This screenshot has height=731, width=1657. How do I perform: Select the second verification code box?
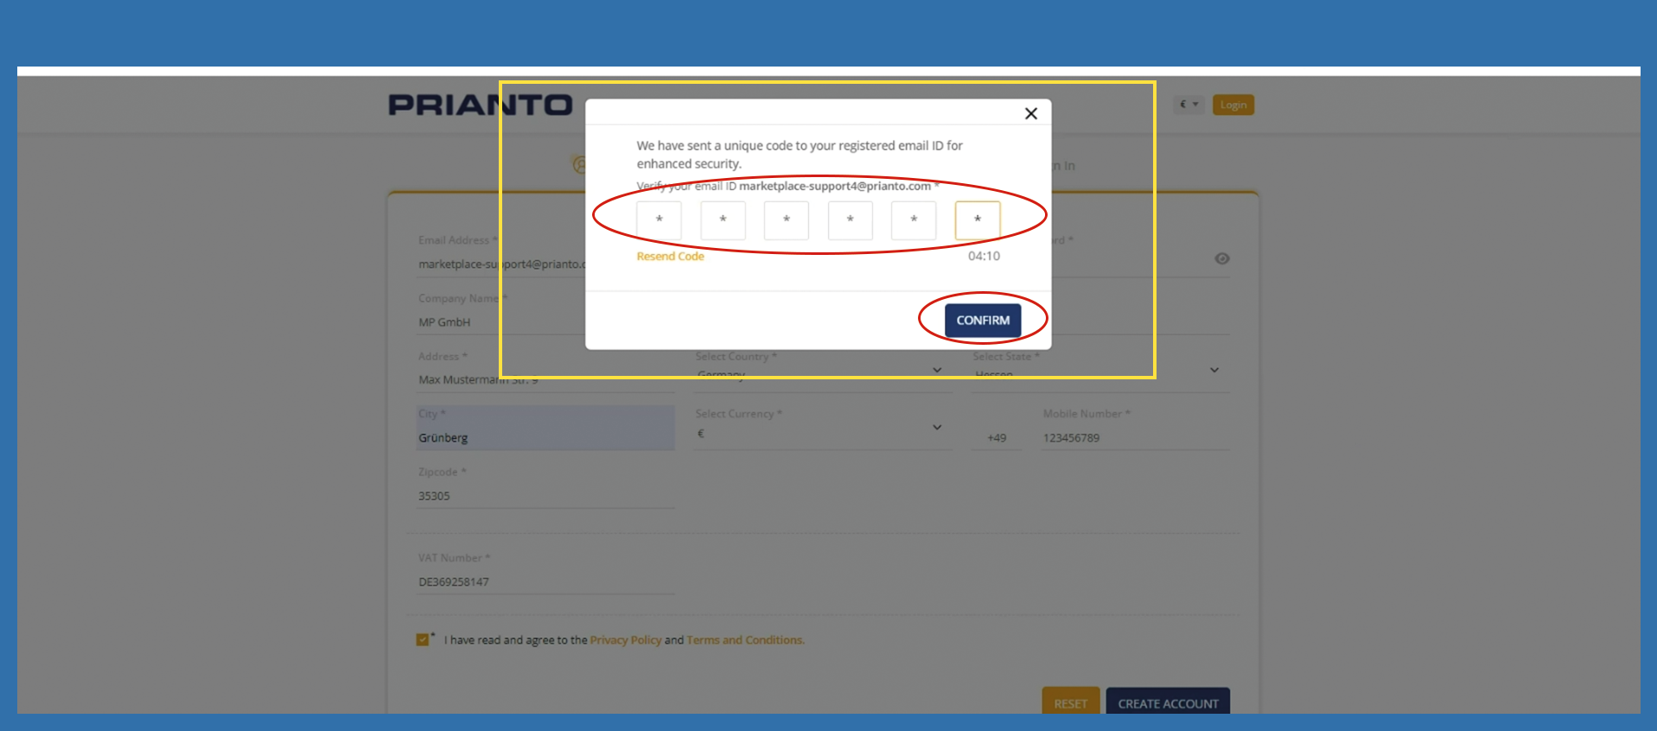(x=723, y=220)
